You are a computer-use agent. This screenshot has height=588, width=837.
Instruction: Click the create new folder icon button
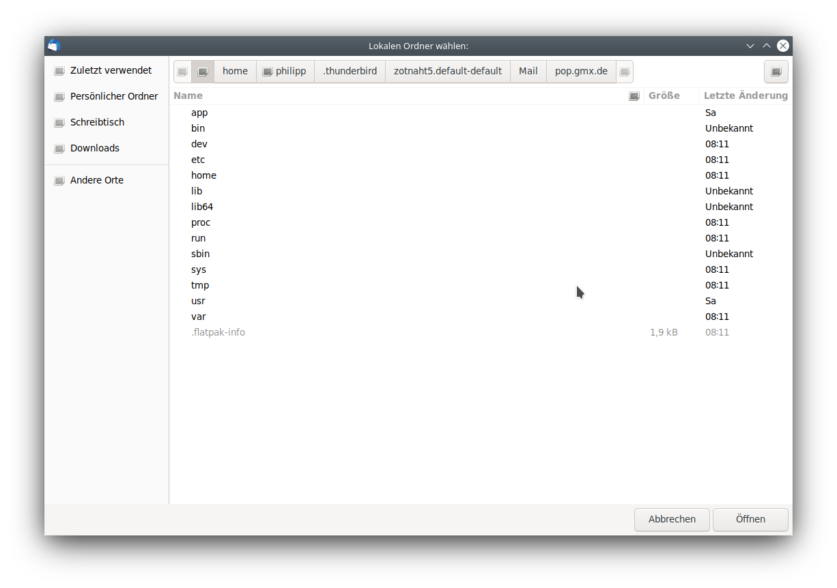click(776, 72)
